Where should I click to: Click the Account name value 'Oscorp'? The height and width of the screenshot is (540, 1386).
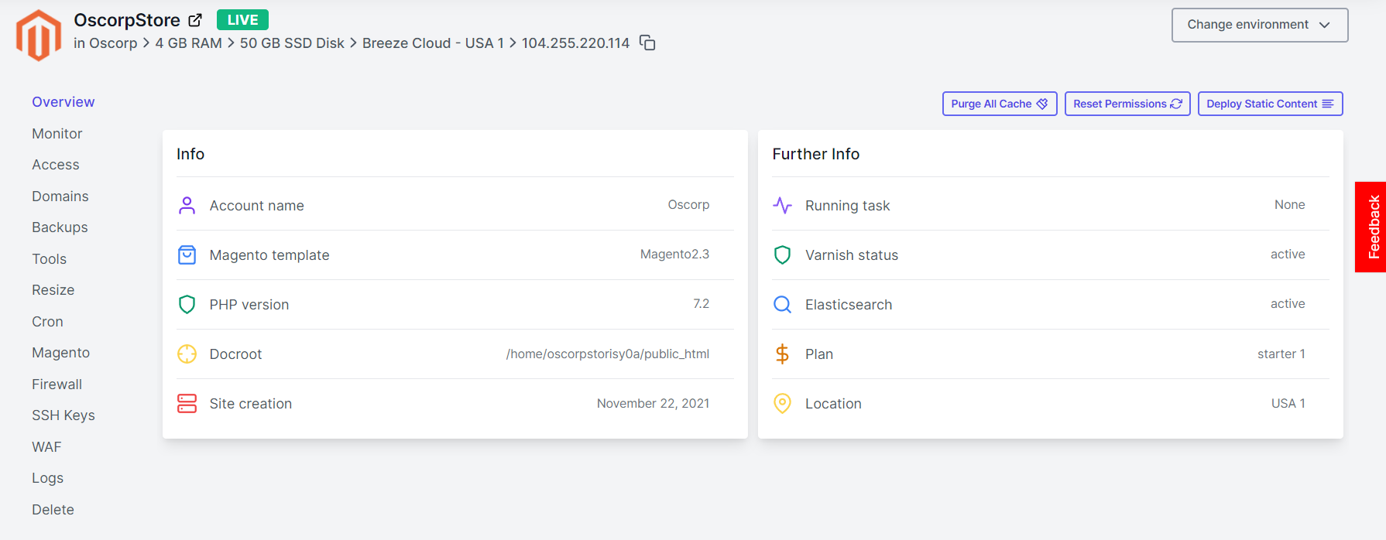(688, 205)
